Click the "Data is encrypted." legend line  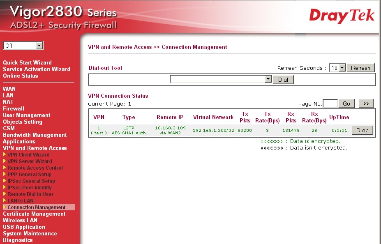click(x=300, y=141)
